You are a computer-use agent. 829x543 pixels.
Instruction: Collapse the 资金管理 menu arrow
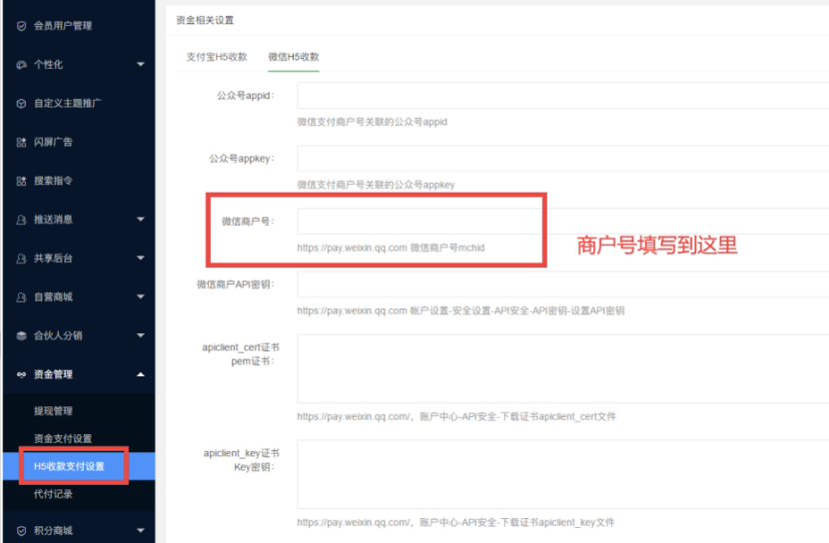(x=141, y=374)
